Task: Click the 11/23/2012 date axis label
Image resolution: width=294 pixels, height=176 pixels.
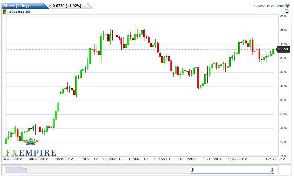Action: pyautogui.click(x=237, y=159)
